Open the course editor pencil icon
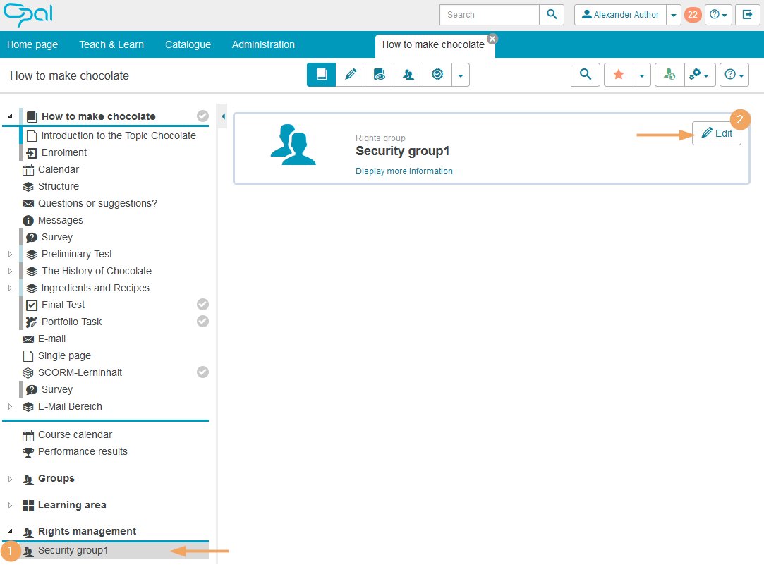 tap(351, 75)
